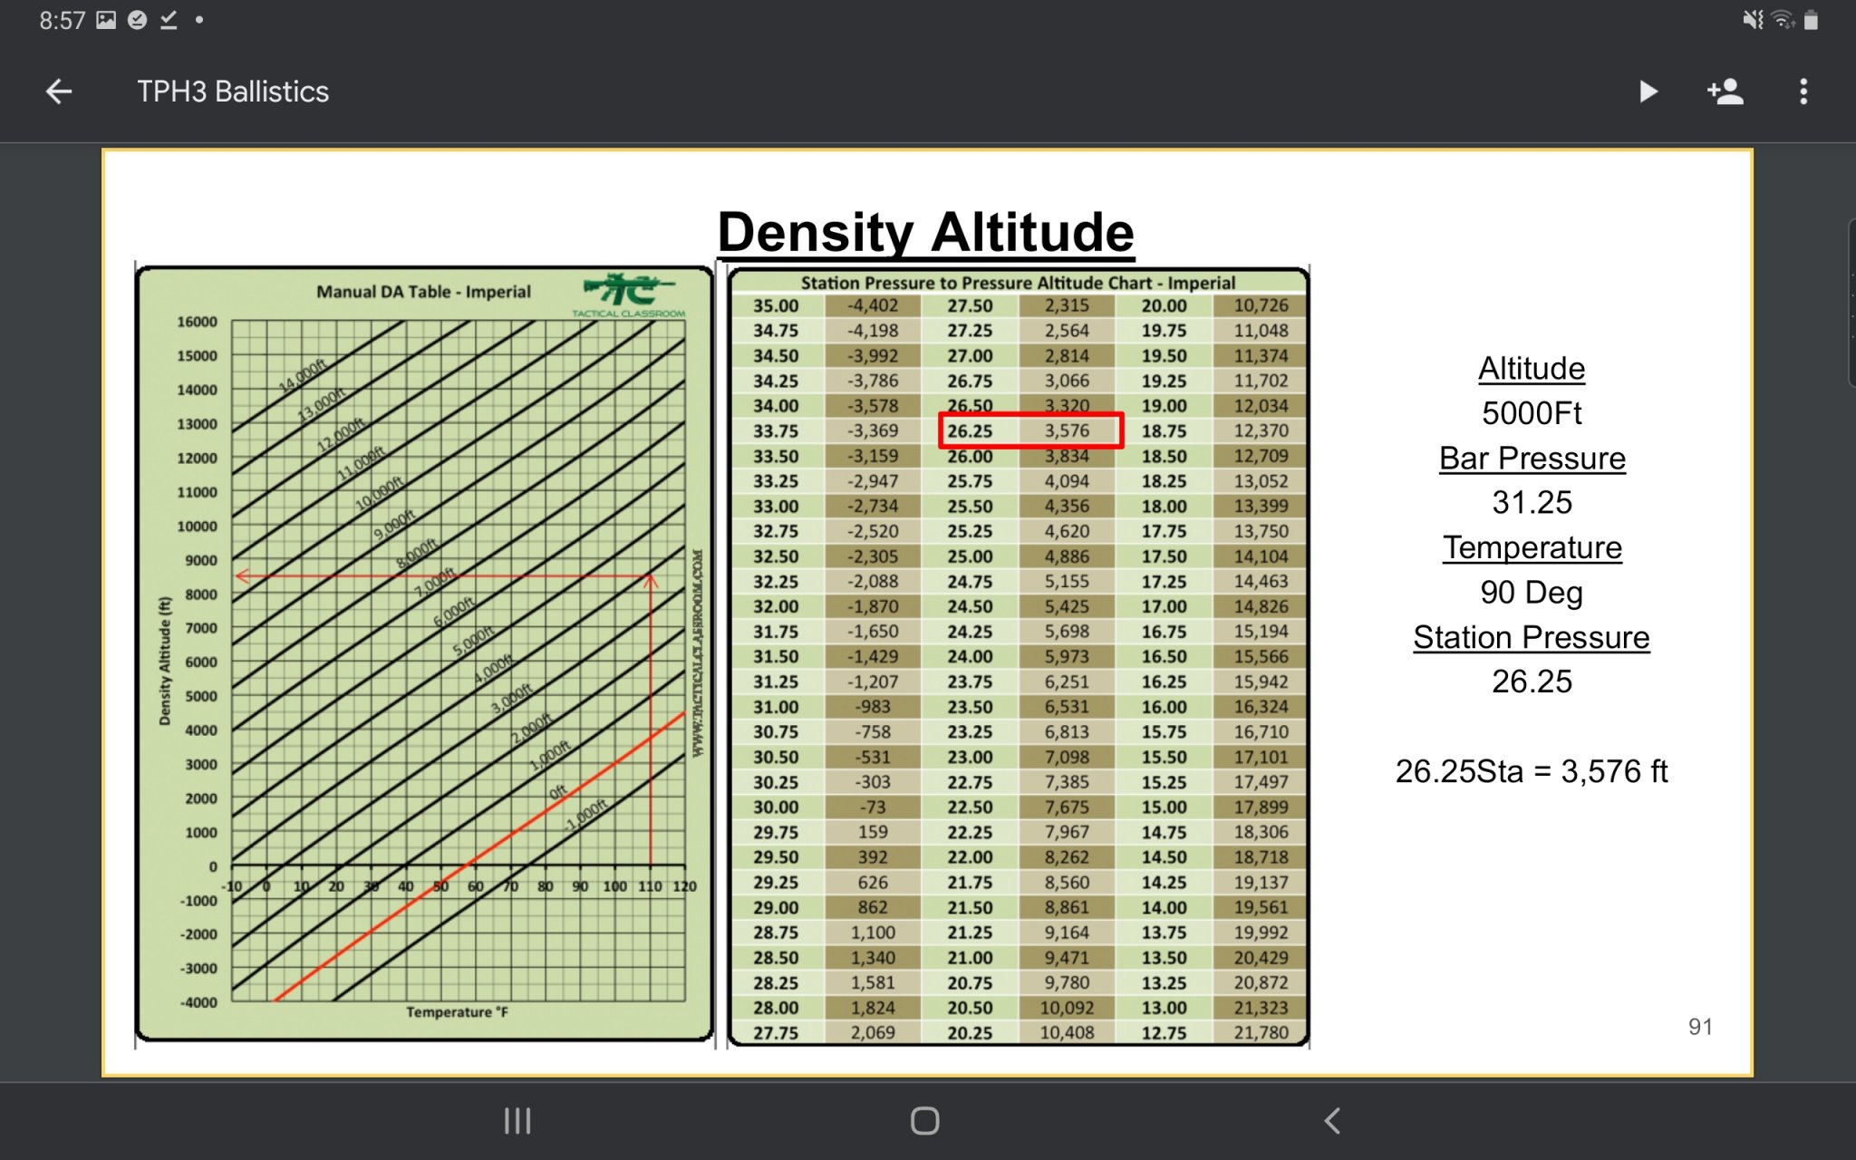1856x1160 pixels.
Task: Tap the Density Altitude slide heading
Action: click(x=925, y=232)
